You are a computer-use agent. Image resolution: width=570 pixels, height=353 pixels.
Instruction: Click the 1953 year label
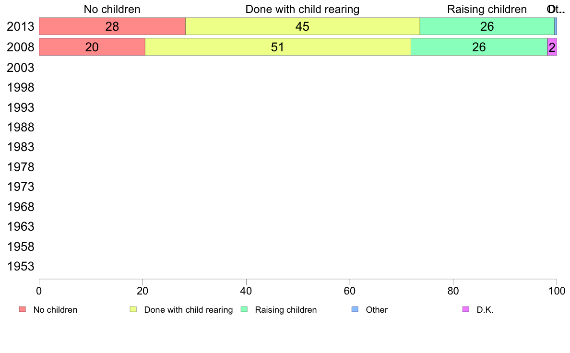[x=21, y=267]
